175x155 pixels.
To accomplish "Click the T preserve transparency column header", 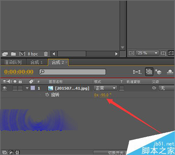I will pos(121,82).
